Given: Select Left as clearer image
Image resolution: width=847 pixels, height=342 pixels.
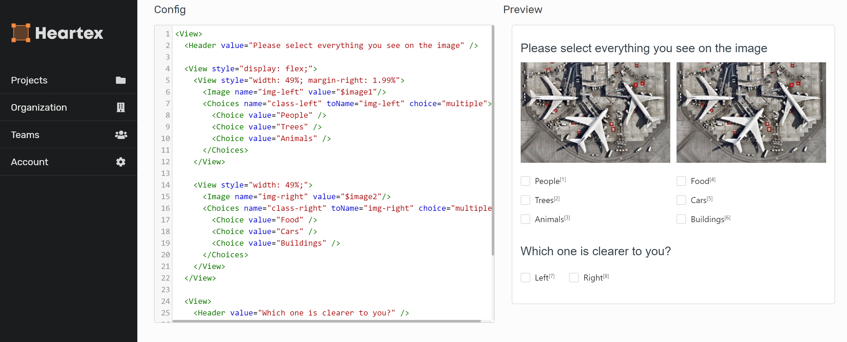Looking at the screenshot, I should tap(525, 278).
